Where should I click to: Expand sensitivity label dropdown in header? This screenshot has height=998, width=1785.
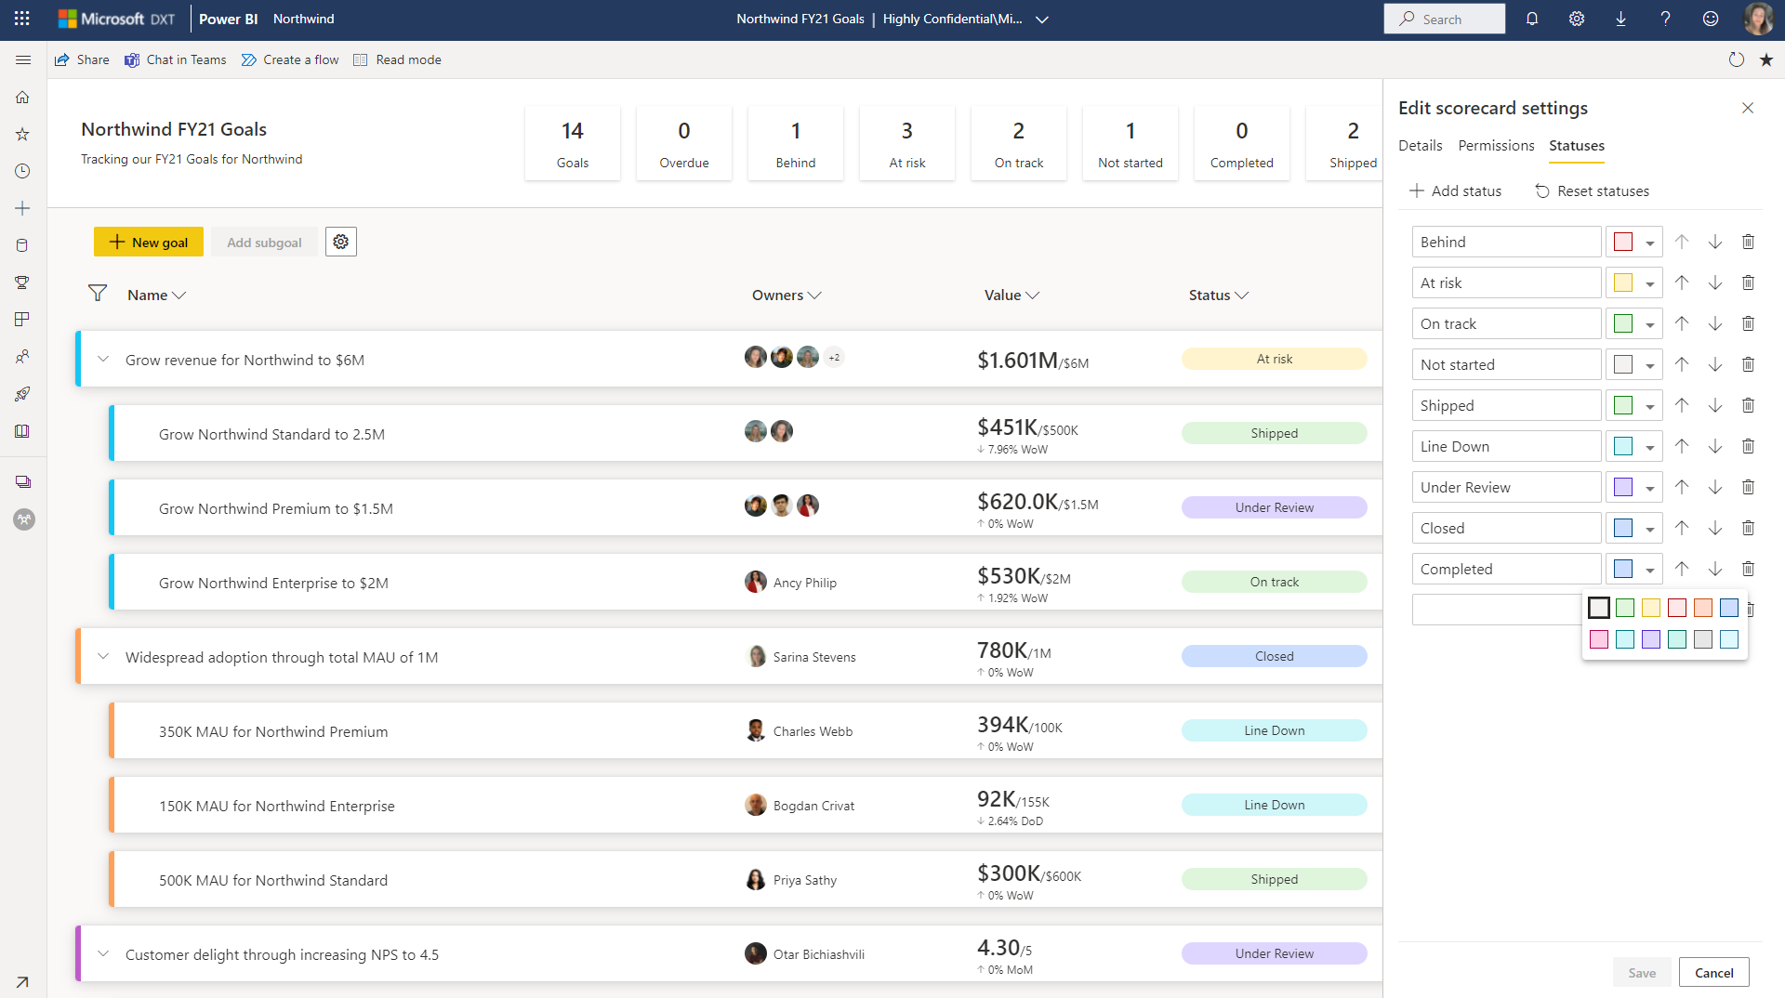pyautogui.click(x=1042, y=20)
